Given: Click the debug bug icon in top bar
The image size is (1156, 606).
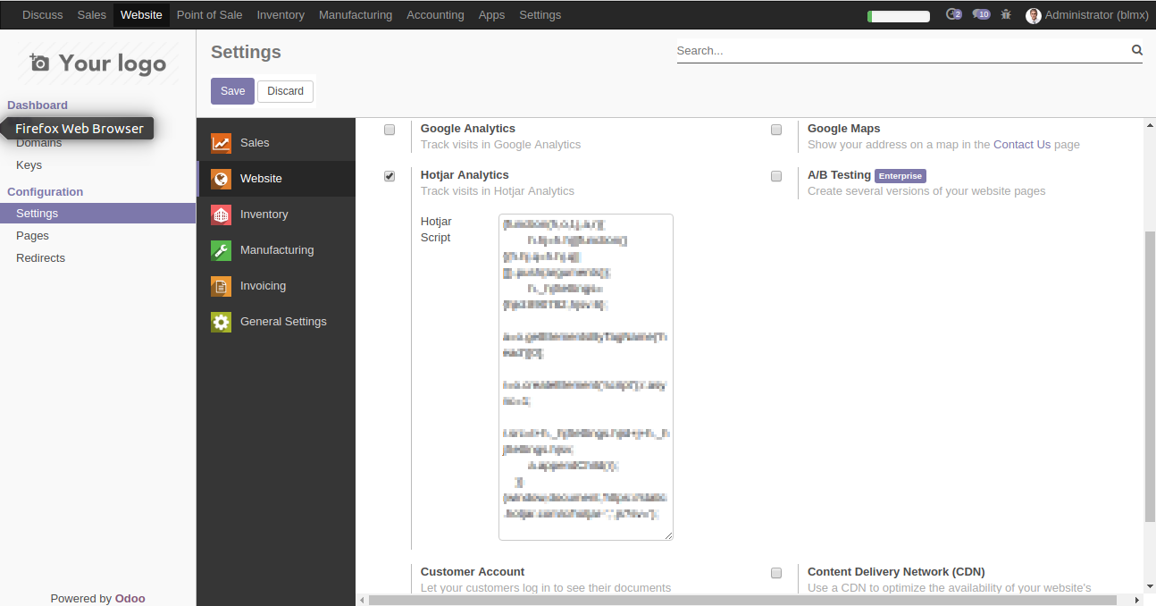Looking at the screenshot, I should [1007, 14].
